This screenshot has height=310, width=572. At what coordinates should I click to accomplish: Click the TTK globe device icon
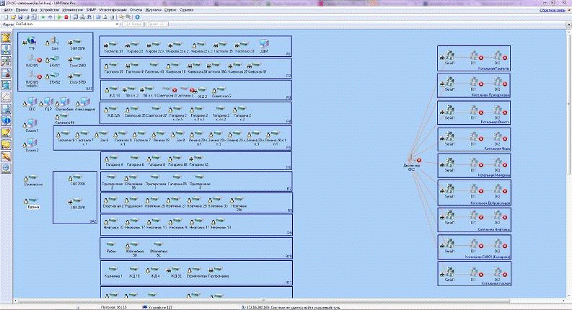pyautogui.click(x=31, y=42)
